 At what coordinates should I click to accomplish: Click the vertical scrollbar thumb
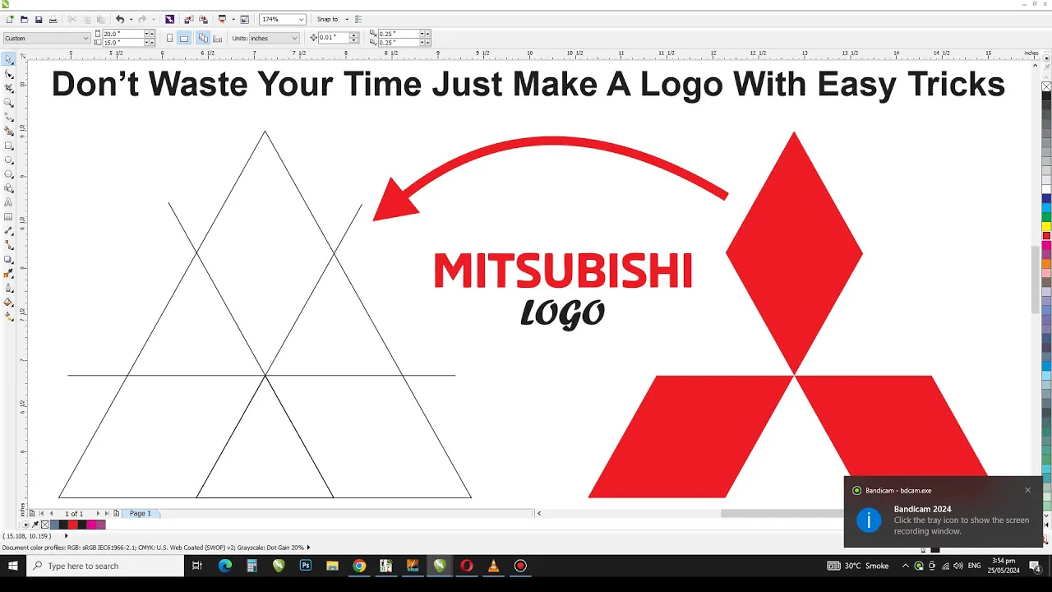coord(1036,280)
